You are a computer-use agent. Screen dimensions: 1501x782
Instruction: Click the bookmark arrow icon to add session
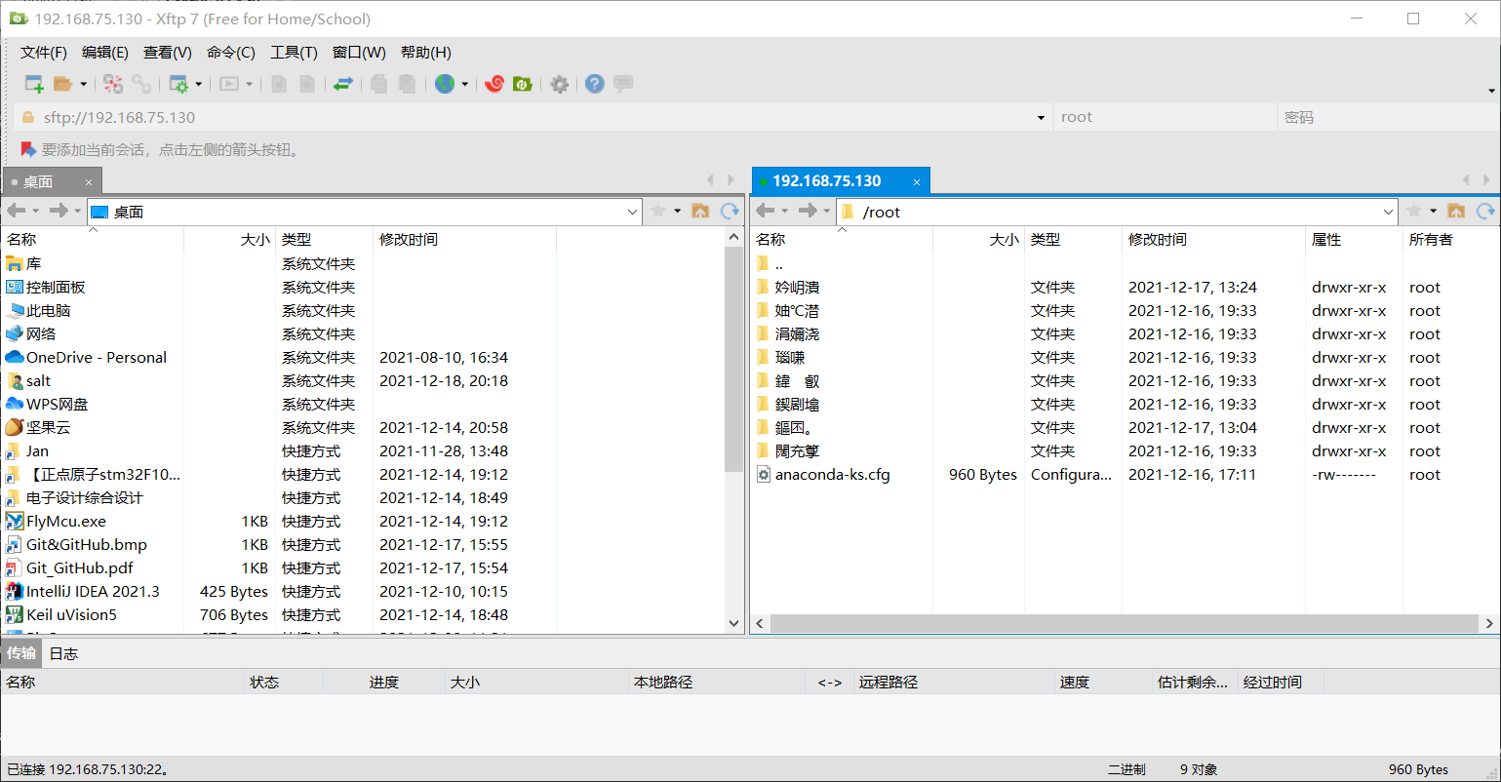click(28, 149)
